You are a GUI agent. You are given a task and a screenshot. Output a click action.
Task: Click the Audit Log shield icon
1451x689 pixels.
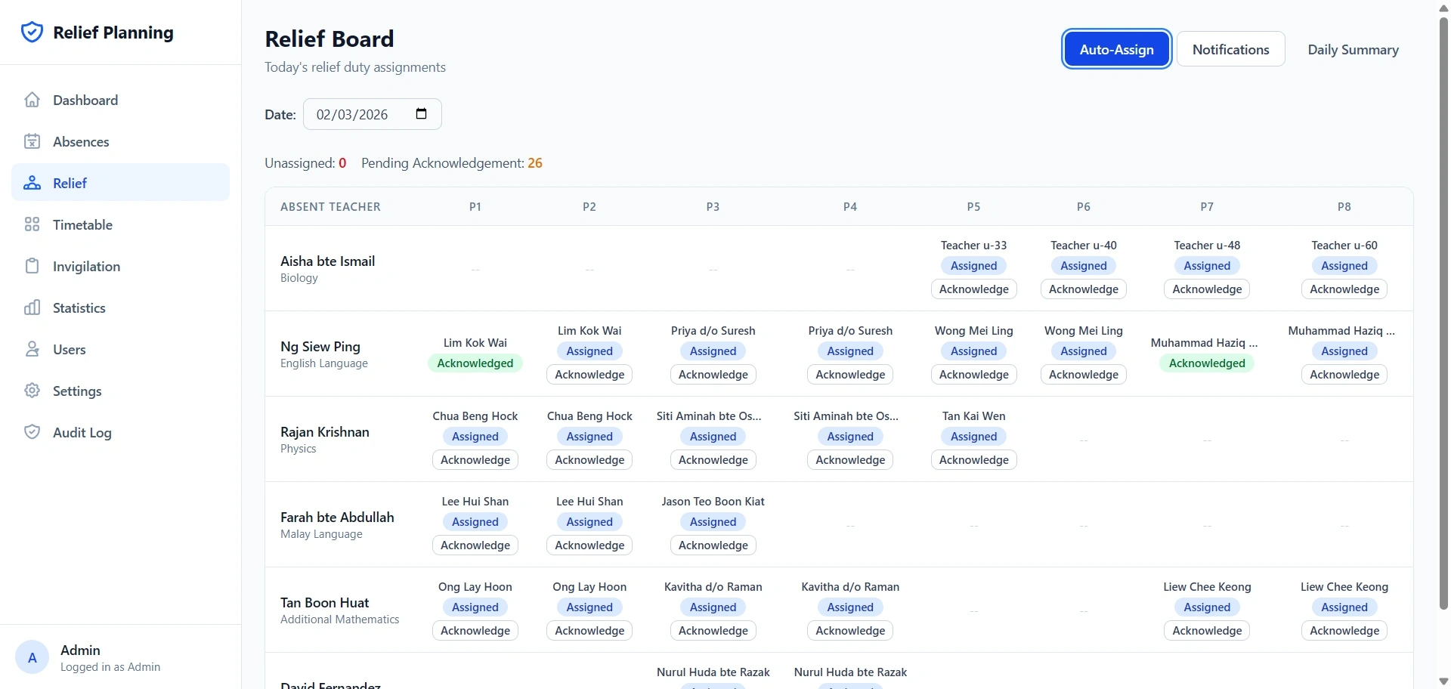tap(32, 432)
